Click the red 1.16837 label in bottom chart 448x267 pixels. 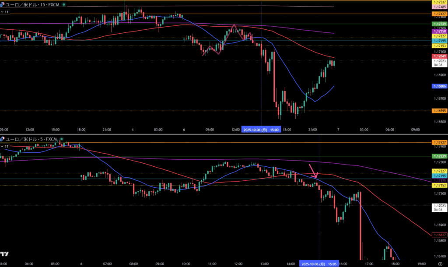click(x=439, y=235)
